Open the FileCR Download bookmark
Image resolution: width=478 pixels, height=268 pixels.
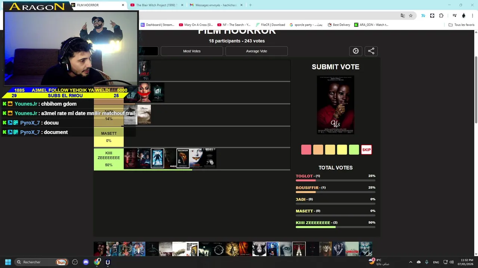pyautogui.click(x=270, y=25)
